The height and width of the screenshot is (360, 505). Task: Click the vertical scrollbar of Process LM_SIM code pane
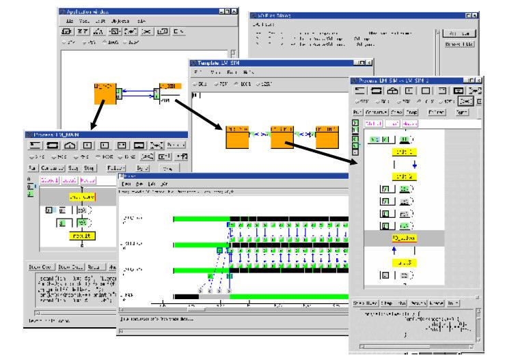478,326
